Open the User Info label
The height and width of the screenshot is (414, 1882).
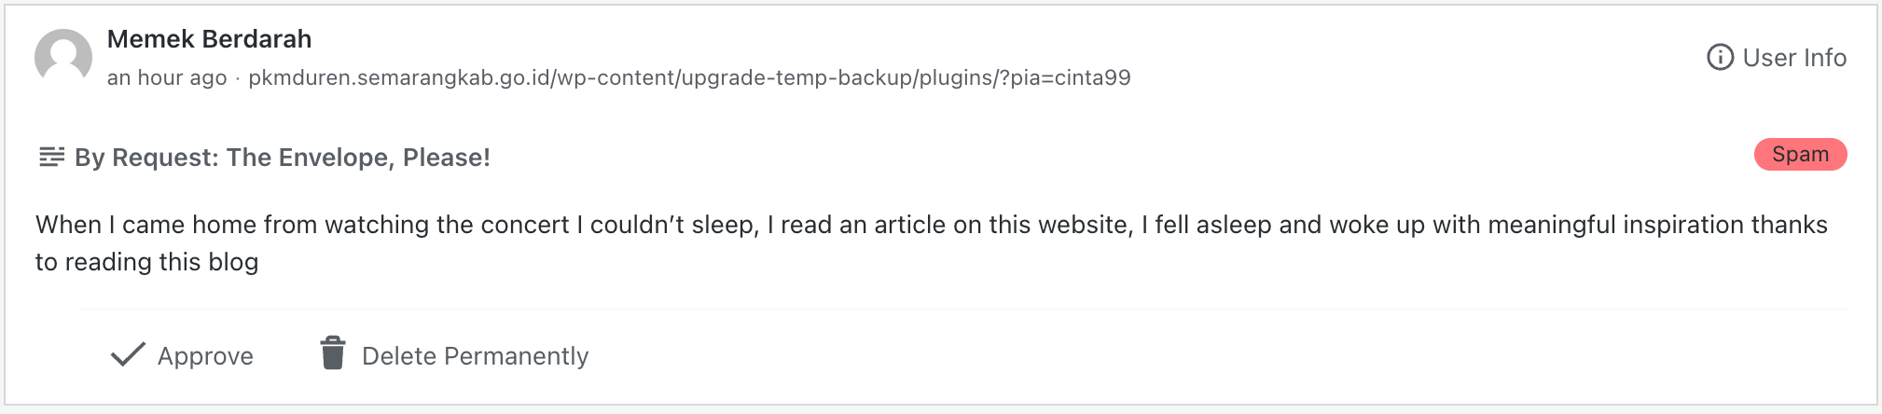1794,58
